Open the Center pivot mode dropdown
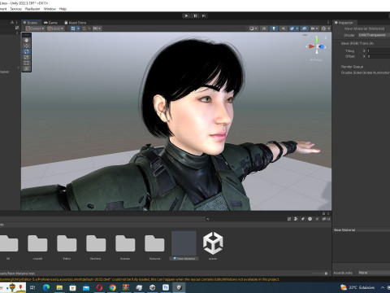This screenshot has height=293, width=390. (x=35, y=28)
